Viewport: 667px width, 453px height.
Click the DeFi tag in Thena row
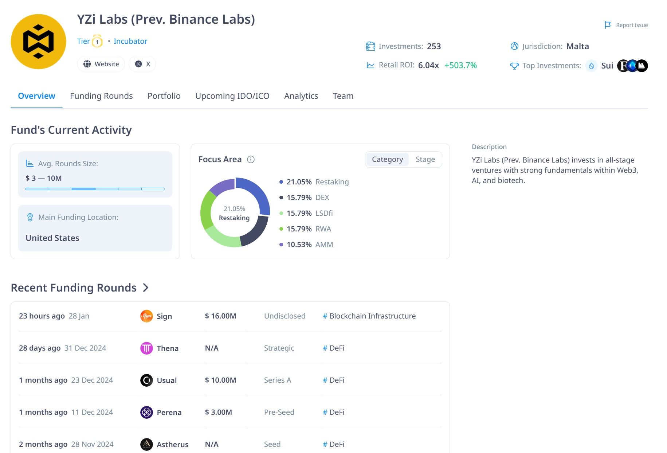334,348
